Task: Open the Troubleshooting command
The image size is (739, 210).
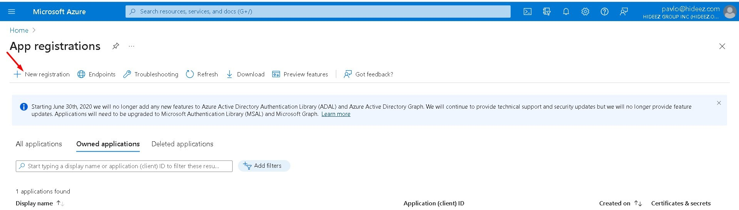Action: tap(151, 74)
